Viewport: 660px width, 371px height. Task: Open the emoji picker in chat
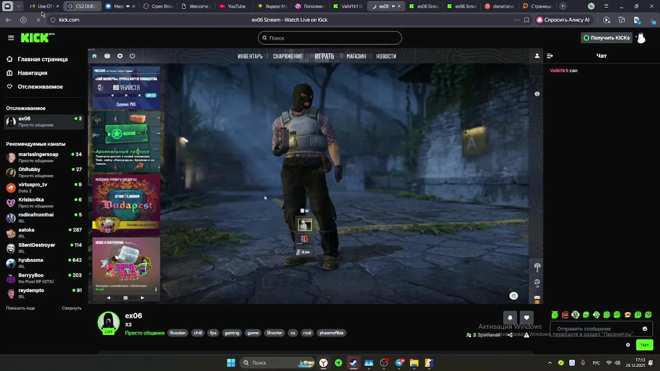click(645, 329)
